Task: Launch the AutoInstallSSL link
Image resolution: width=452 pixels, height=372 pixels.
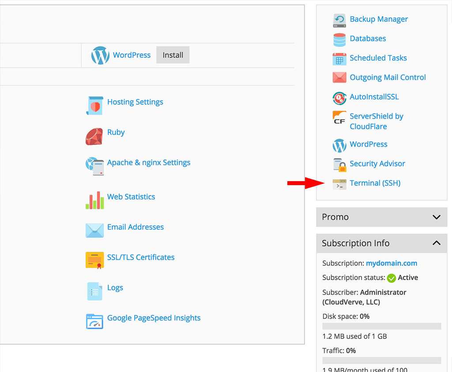Action: [374, 97]
